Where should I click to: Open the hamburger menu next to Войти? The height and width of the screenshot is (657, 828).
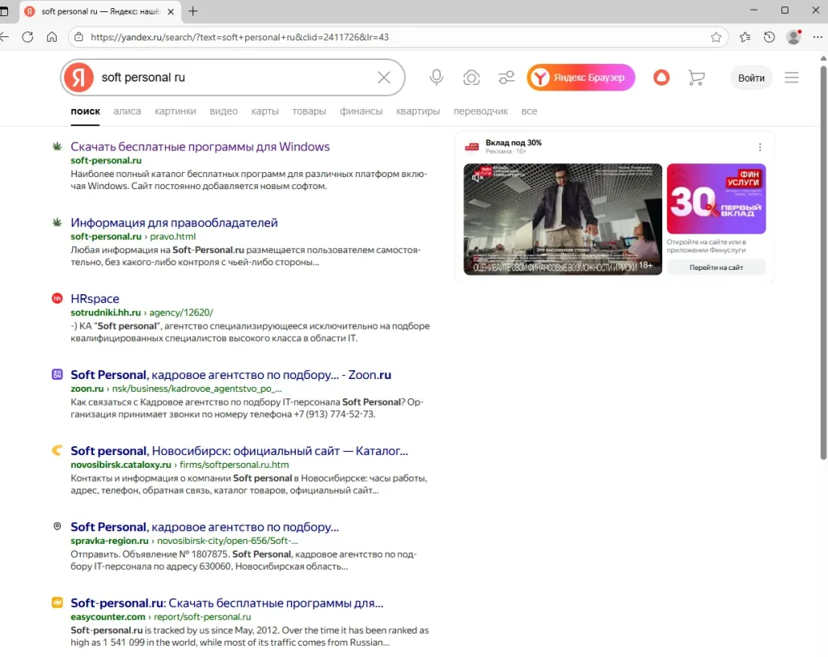pyautogui.click(x=792, y=78)
